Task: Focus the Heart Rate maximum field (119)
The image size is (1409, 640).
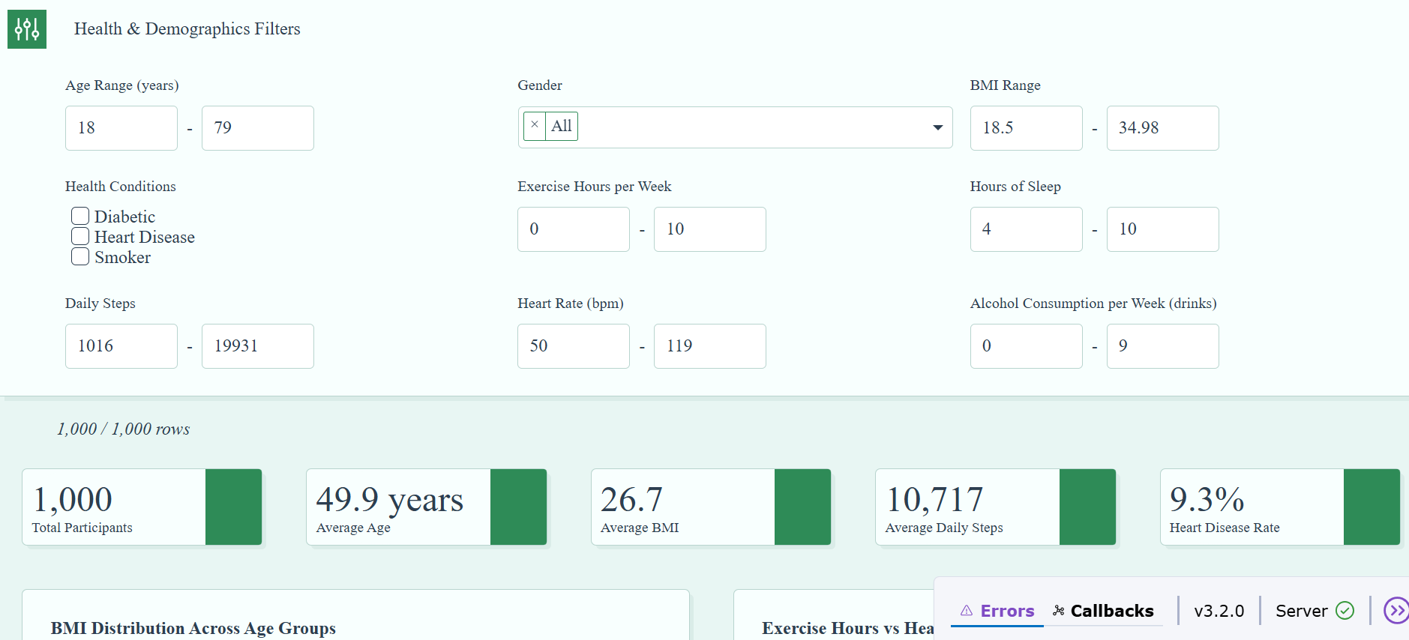Action: click(x=710, y=346)
